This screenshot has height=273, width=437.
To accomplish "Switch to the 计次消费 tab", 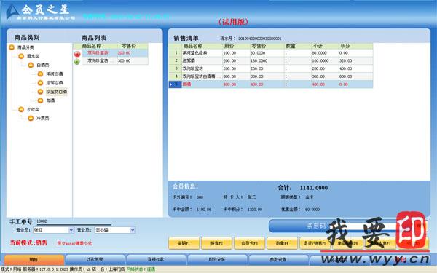I will 95,260.
